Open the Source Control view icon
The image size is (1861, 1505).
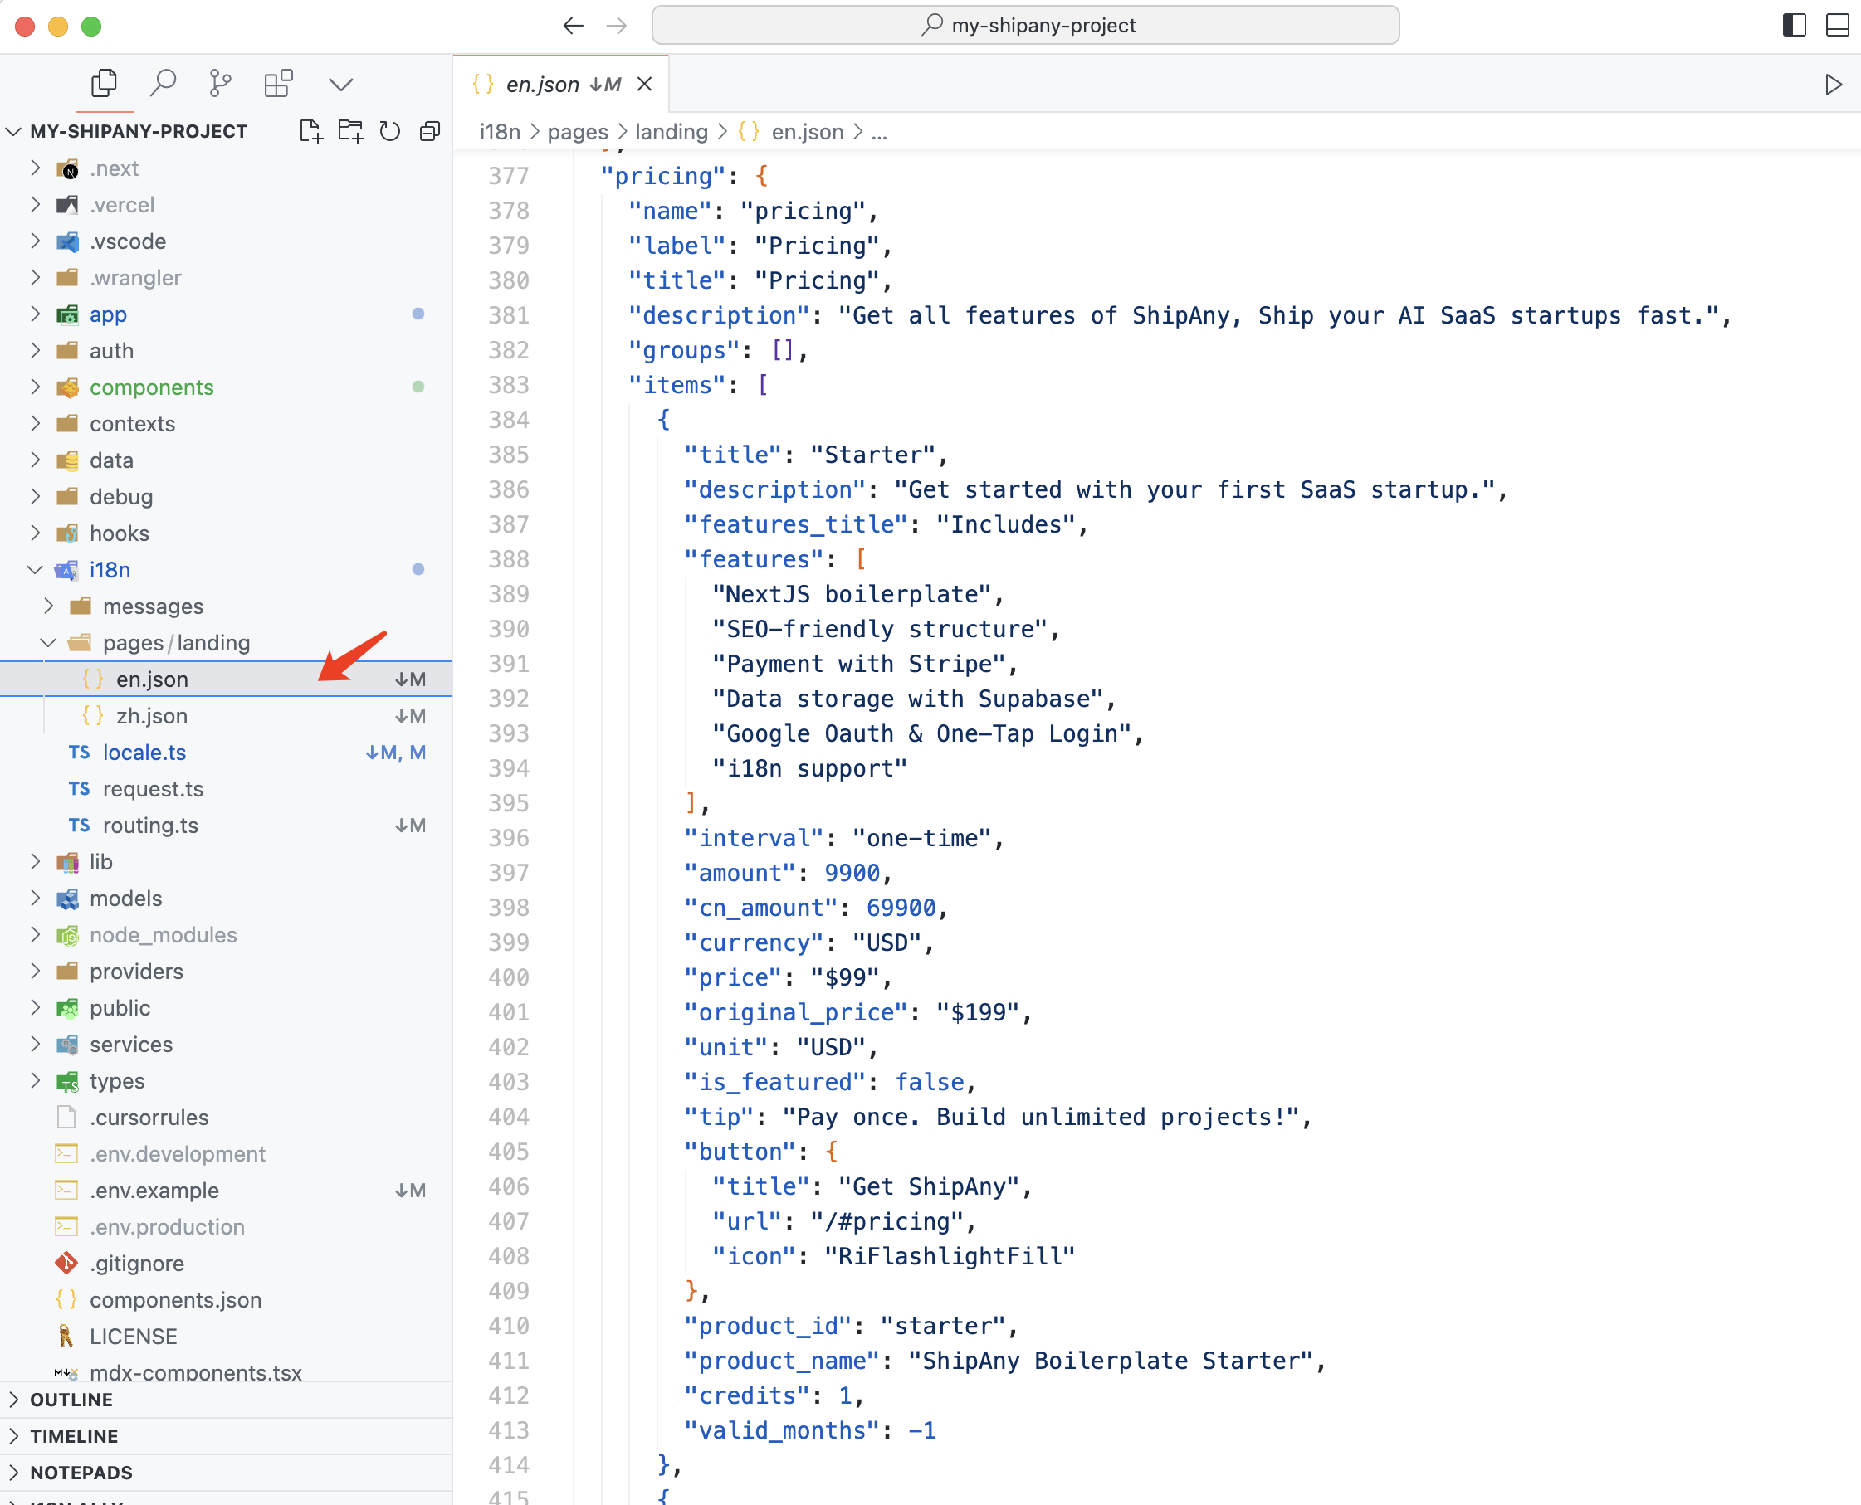coord(220,83)
